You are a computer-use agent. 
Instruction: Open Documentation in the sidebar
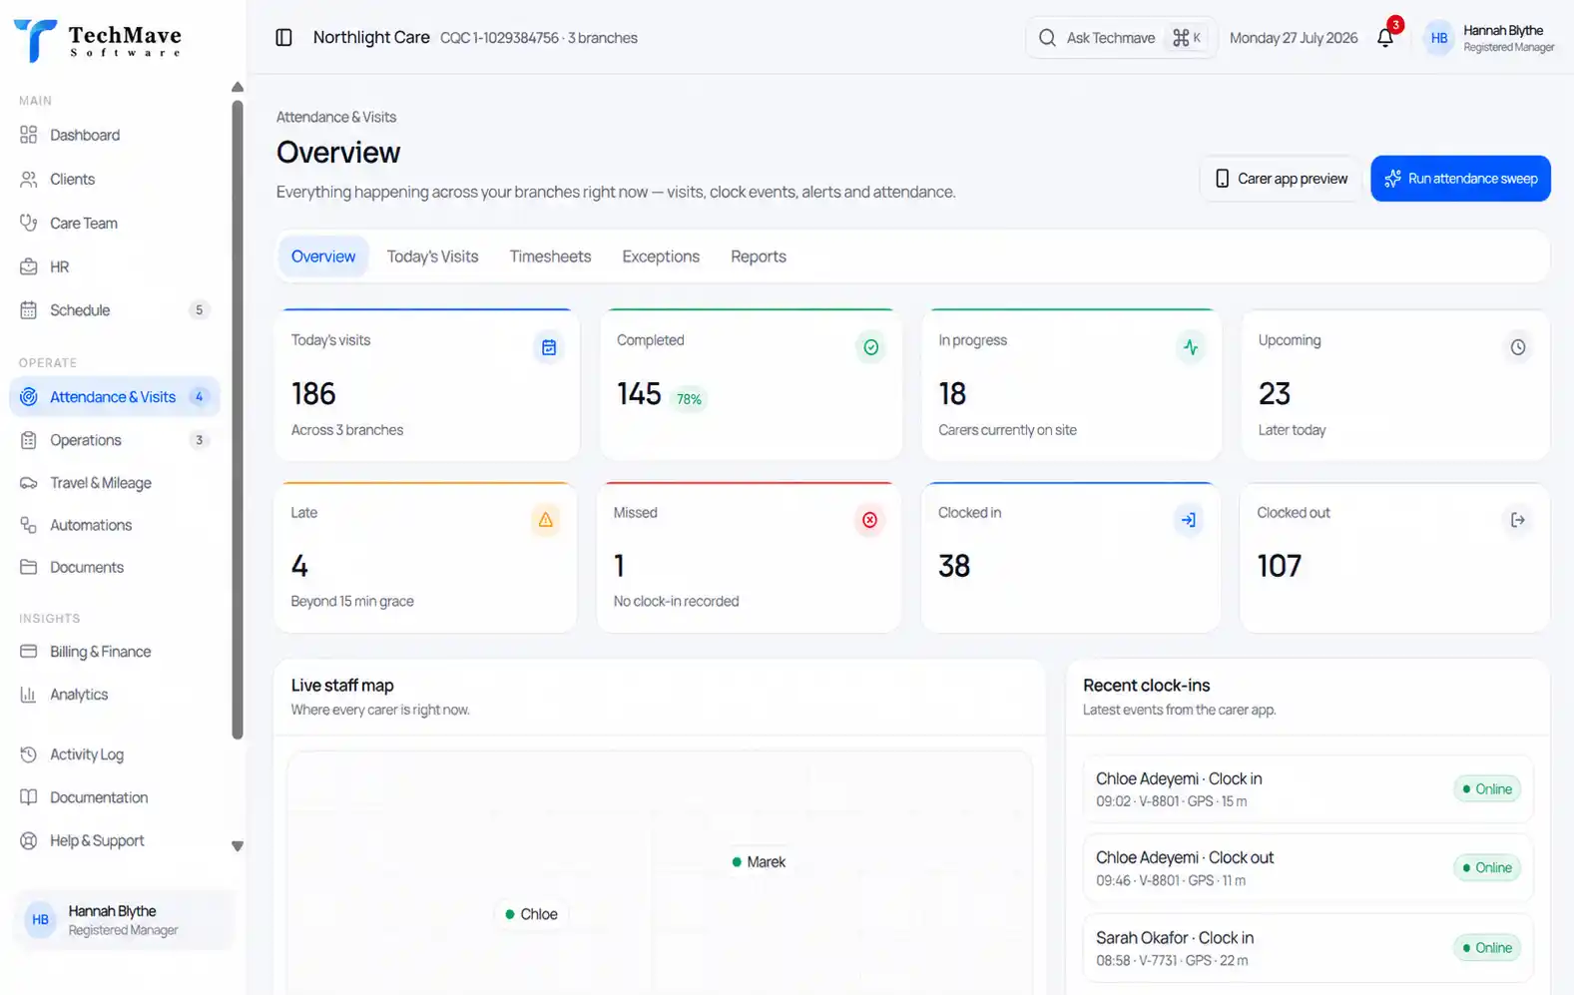[x=115, y=797]
